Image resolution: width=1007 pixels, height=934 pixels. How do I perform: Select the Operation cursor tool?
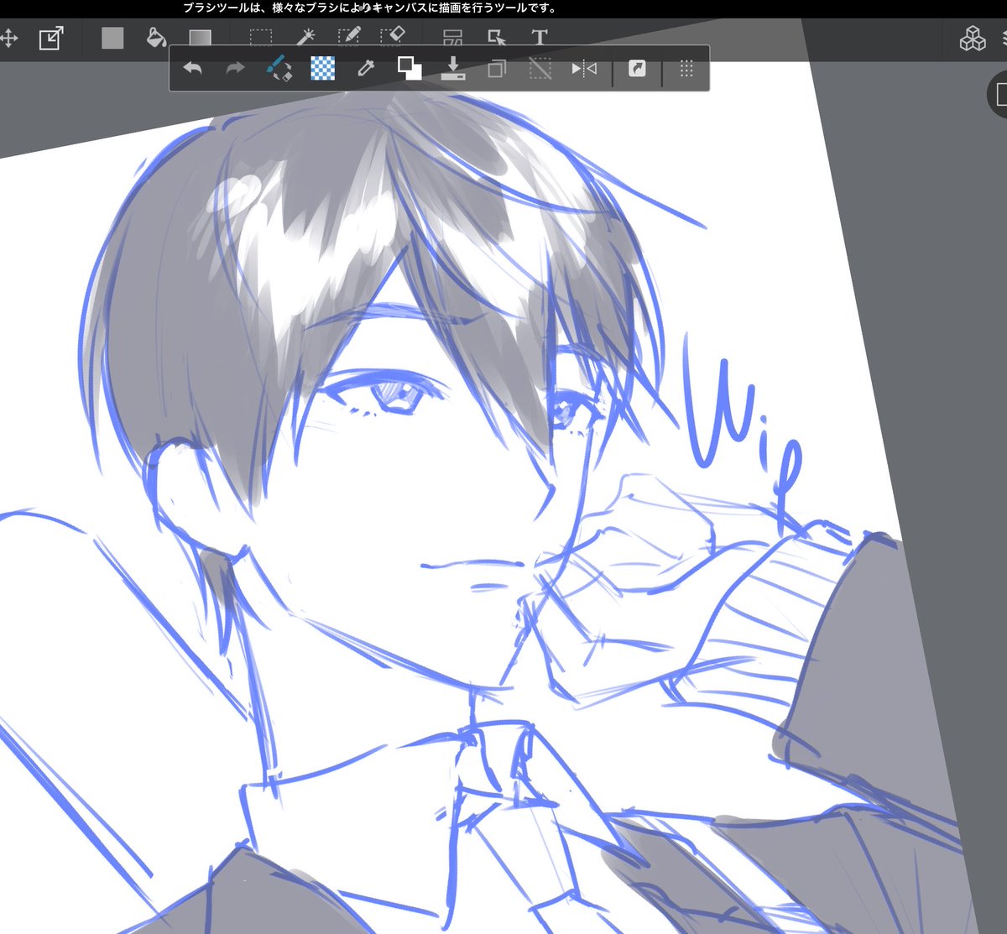pyautogui.click(x=497, y=38)
